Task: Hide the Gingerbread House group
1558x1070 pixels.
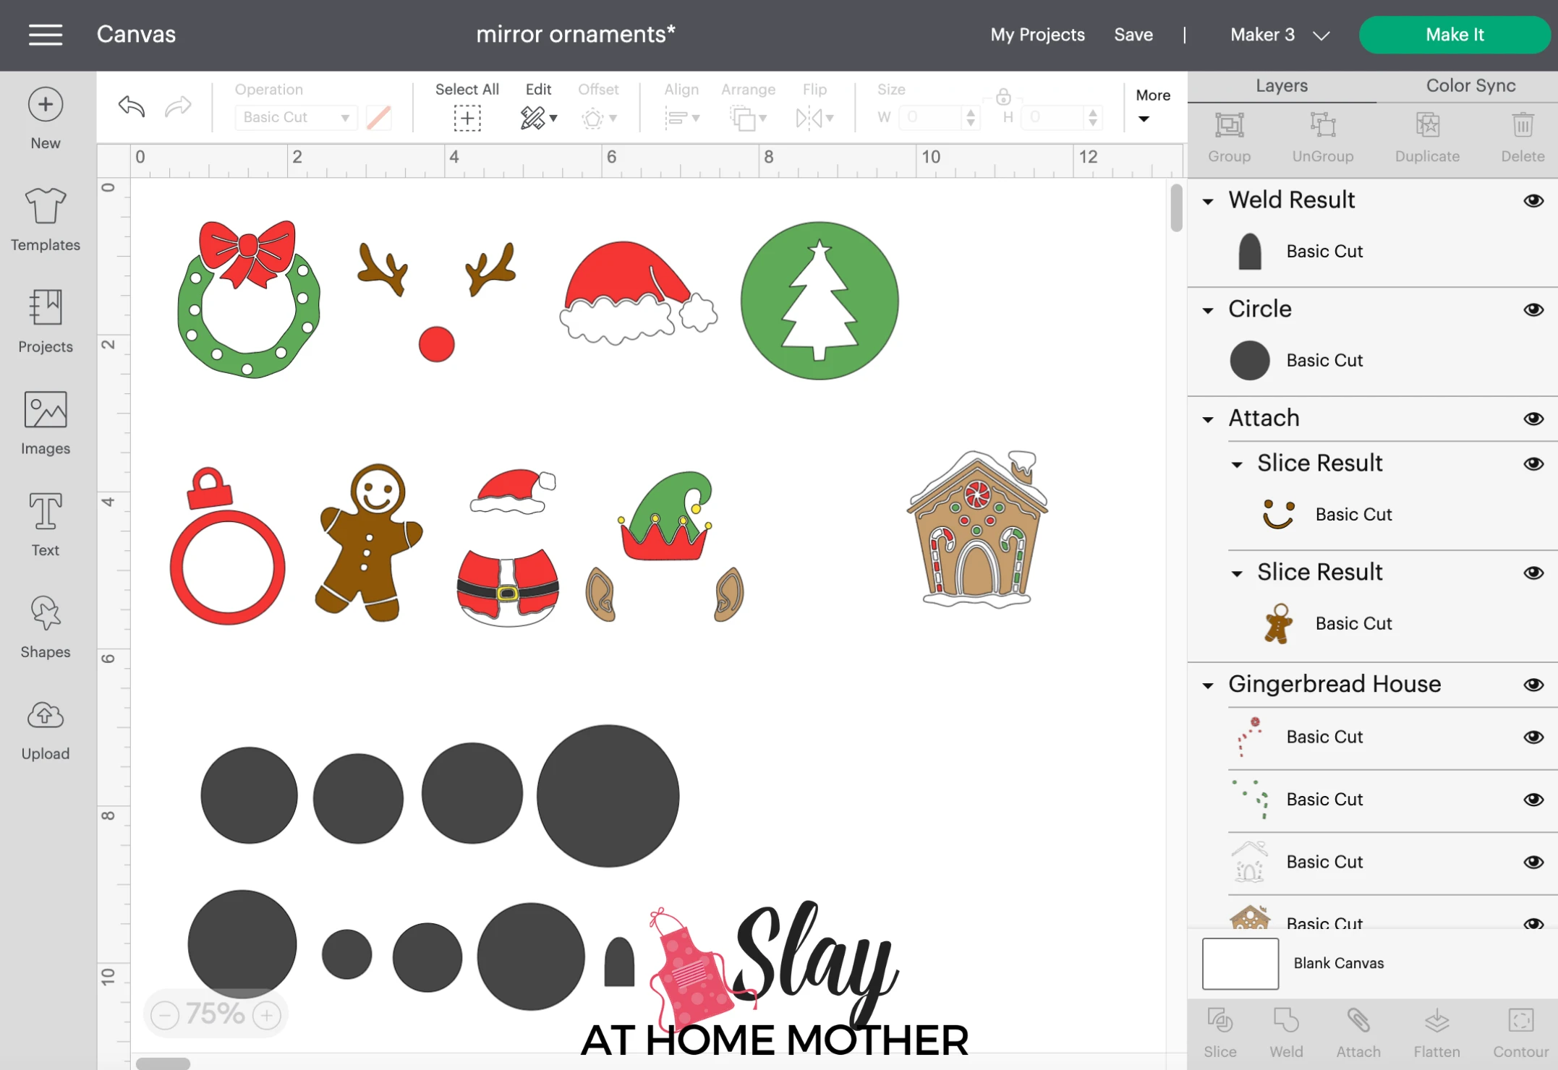Action: 1533,685
